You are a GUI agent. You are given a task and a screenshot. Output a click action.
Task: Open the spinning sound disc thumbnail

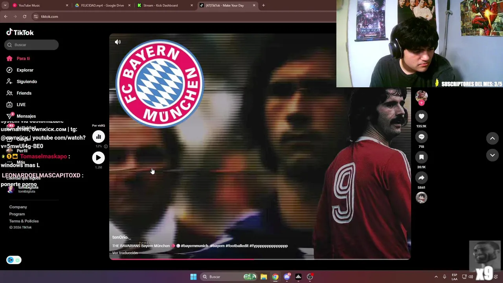click(421, 198)
